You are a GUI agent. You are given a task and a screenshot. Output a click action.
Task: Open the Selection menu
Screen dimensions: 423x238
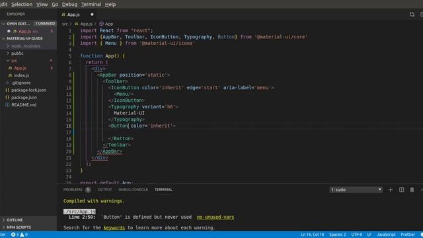[x=22, y=5]
